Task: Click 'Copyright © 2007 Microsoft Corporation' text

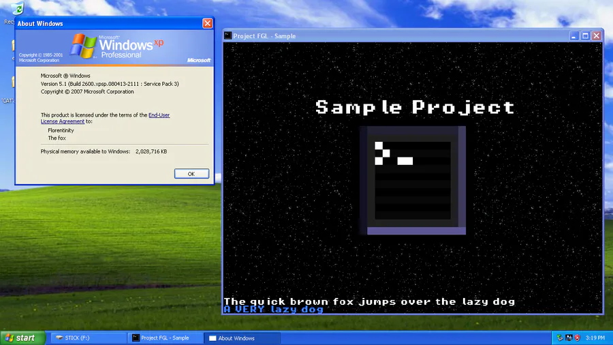Action: click(x=87, y=91)
